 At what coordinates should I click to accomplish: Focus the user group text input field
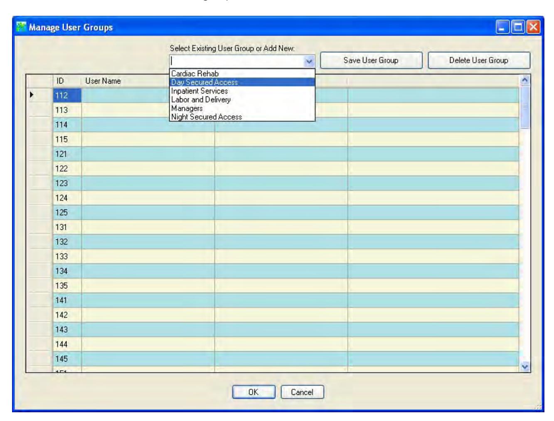coord(237,62)
